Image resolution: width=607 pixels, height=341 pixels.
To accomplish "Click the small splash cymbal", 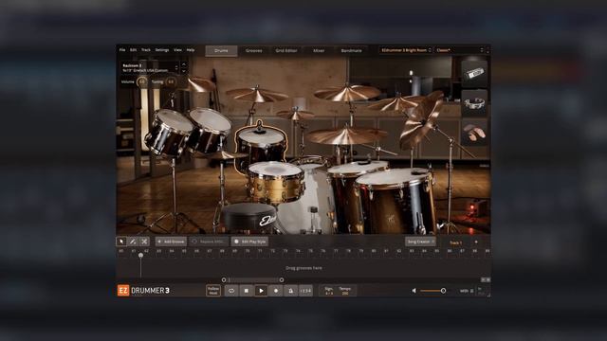I will click(x=295, y=114).
